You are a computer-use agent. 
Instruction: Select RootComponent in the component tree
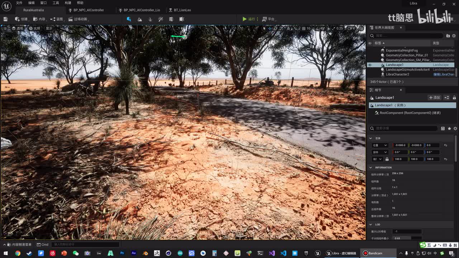click(x=410, y=113)
